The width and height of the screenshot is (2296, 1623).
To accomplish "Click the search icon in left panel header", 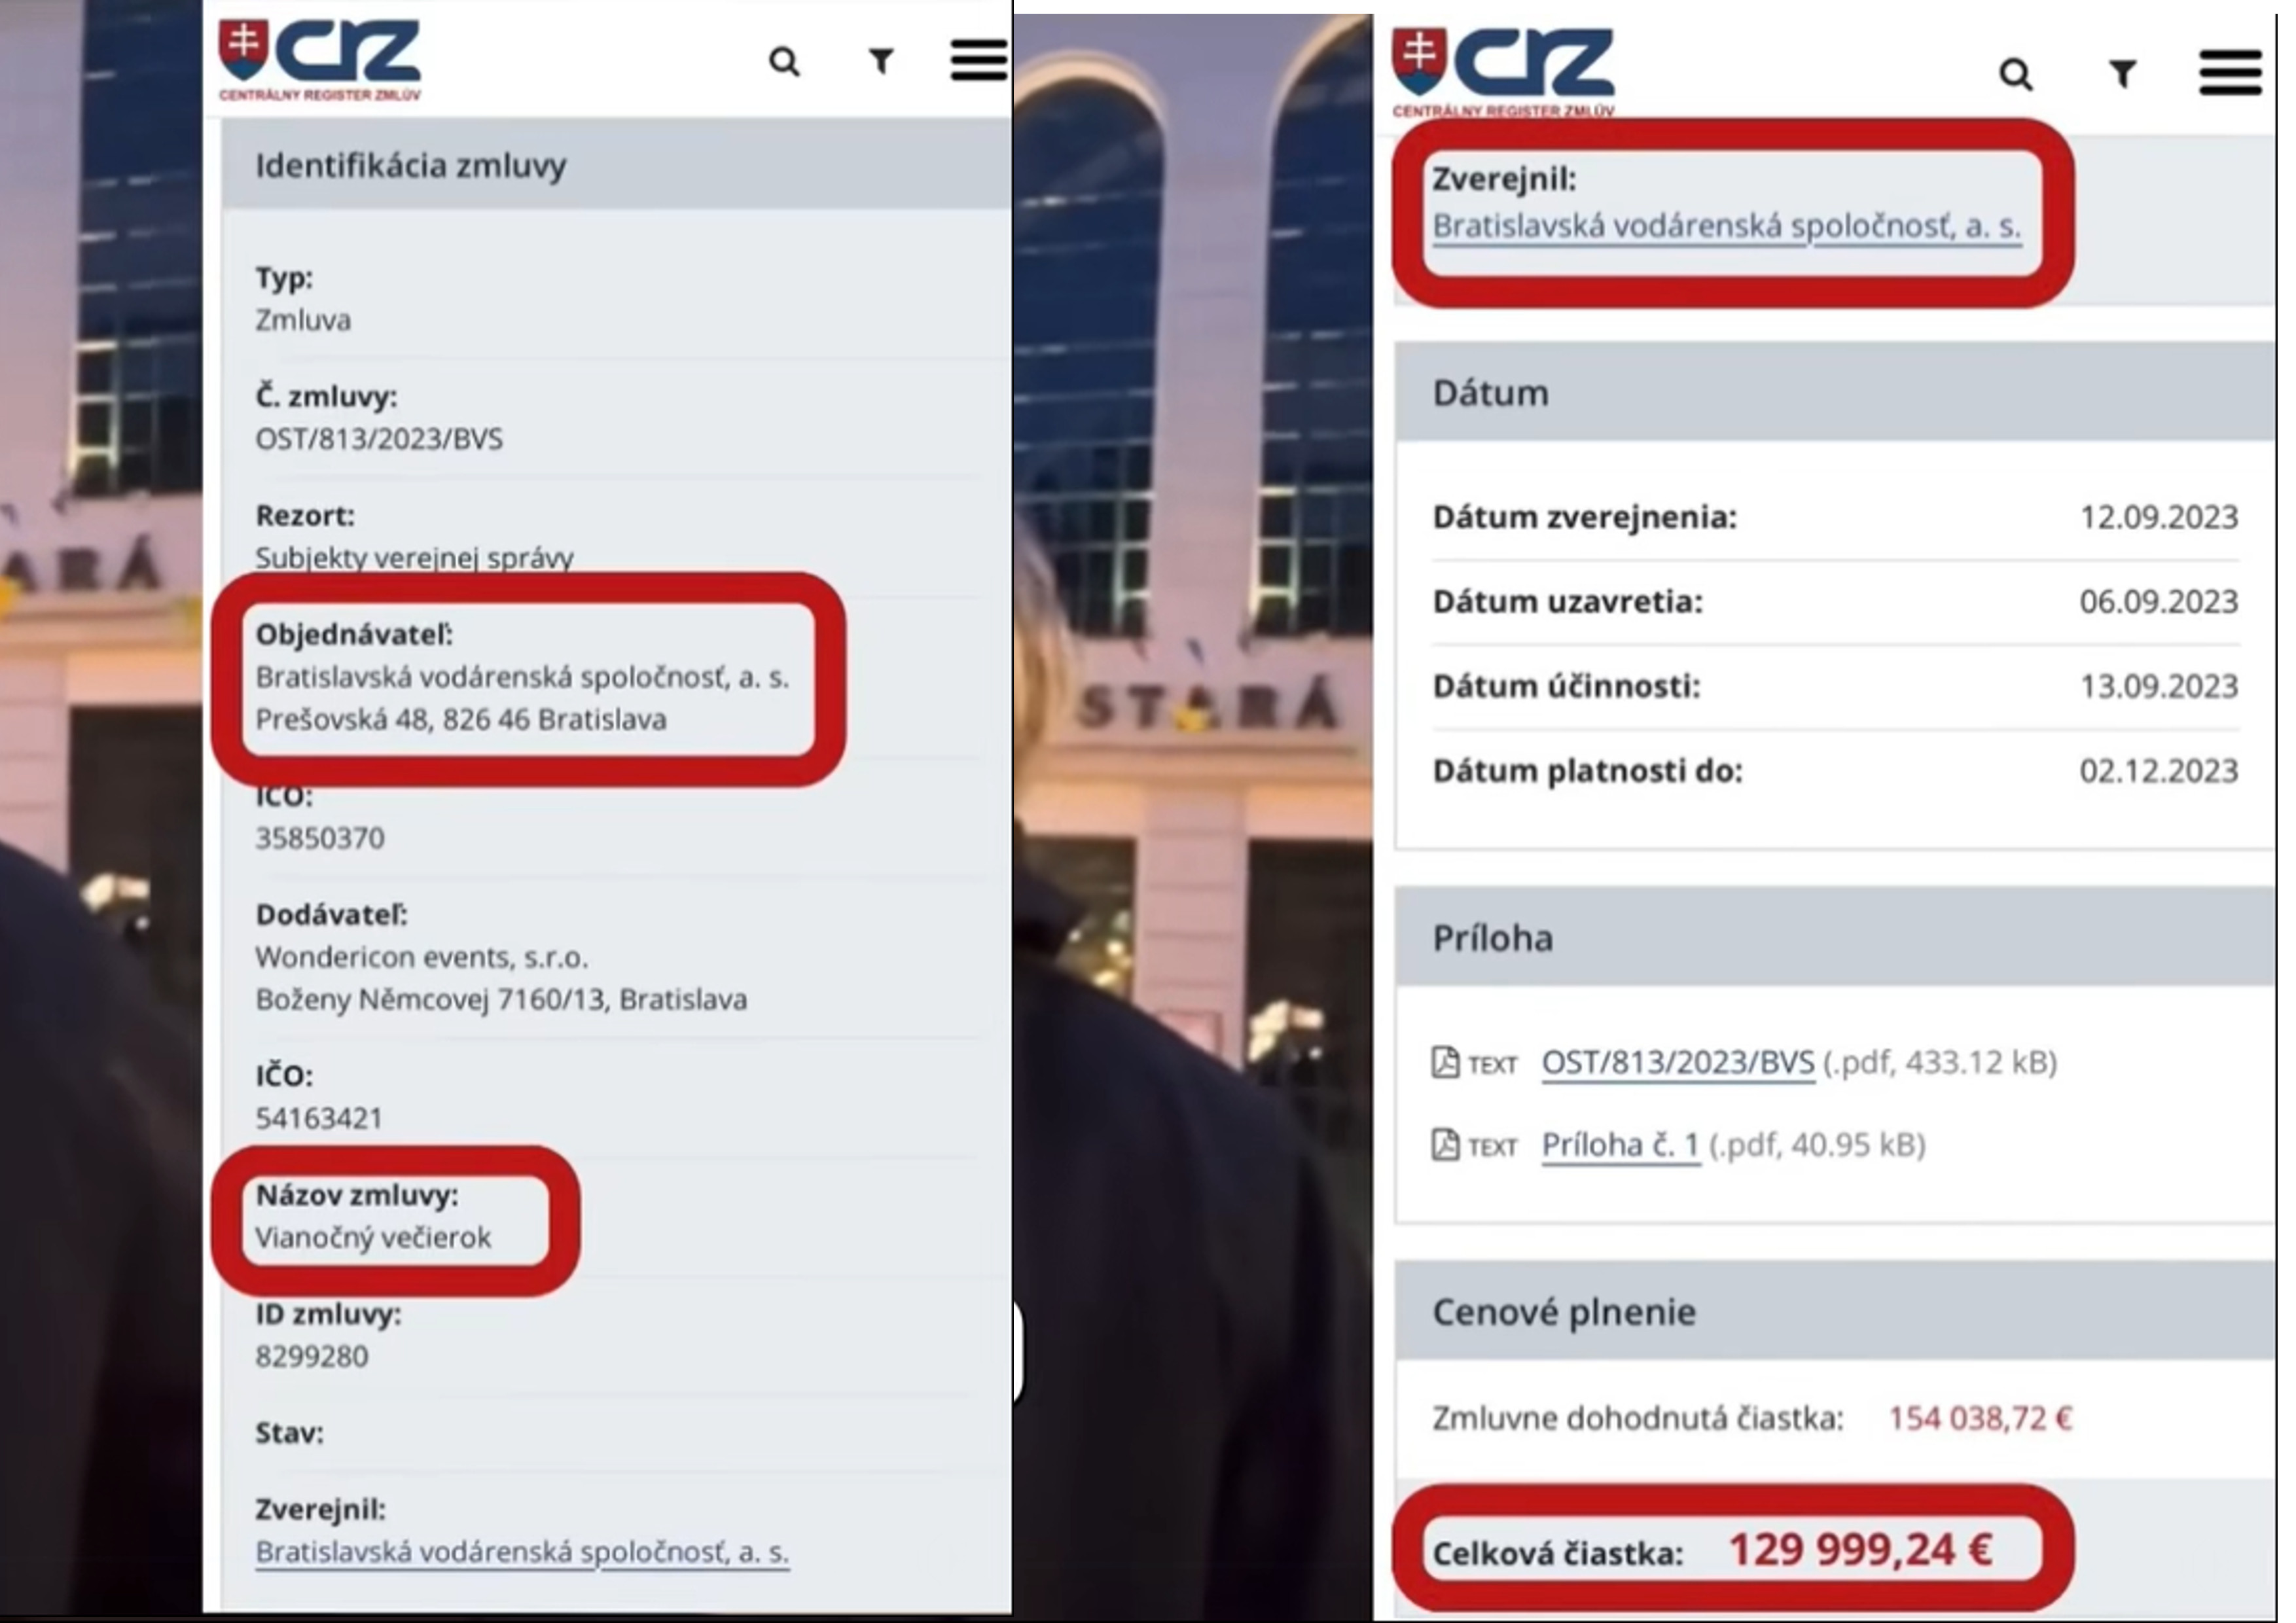I will click(784, 62).
